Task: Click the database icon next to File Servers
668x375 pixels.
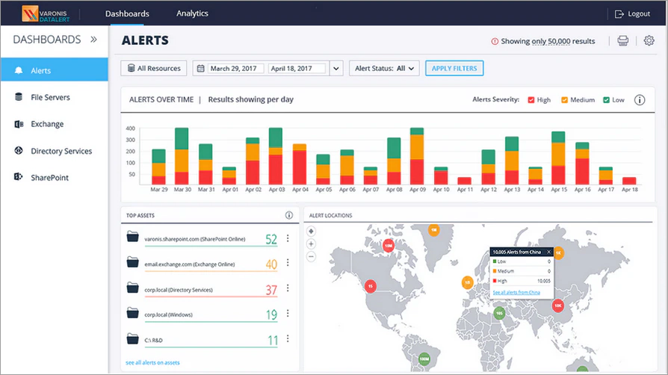Action: click(19, 96)
